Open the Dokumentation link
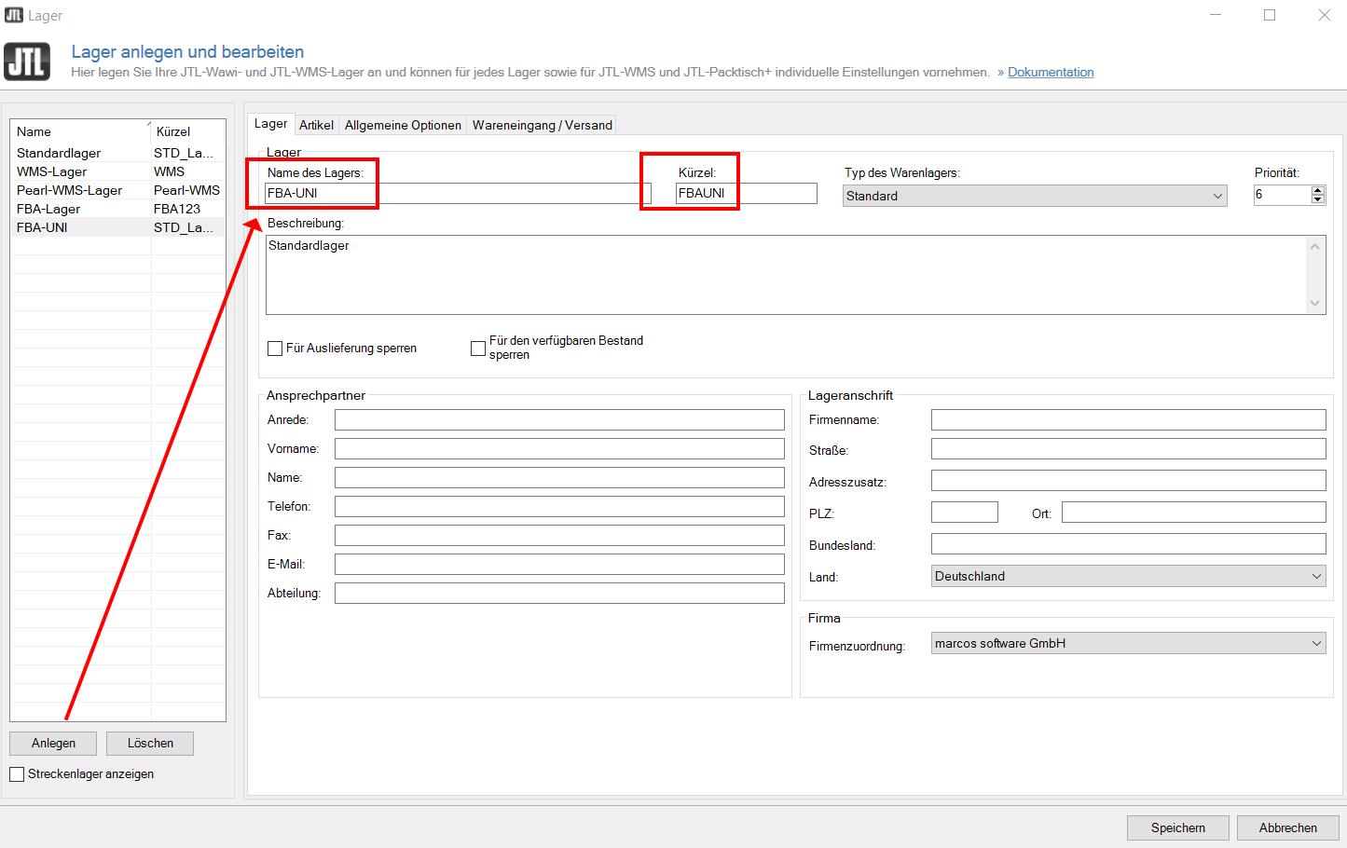This screenshot has height=848, width=1347. coord(1051,72)
